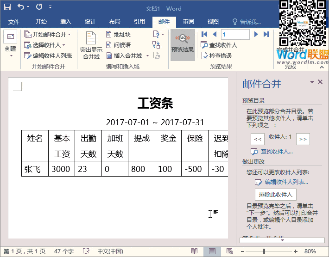Click 突出显示合并域 button
The image size is (329, 257).
tap(91, 45)
